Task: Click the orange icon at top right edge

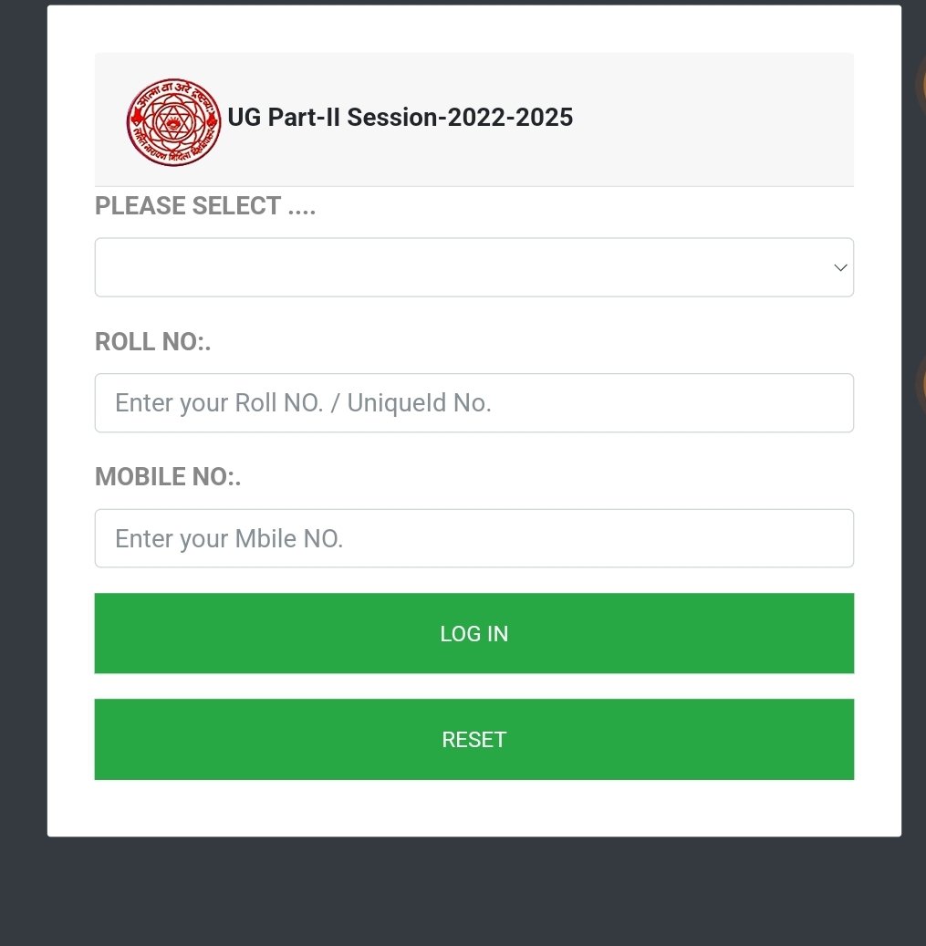Action: [920, 85]
